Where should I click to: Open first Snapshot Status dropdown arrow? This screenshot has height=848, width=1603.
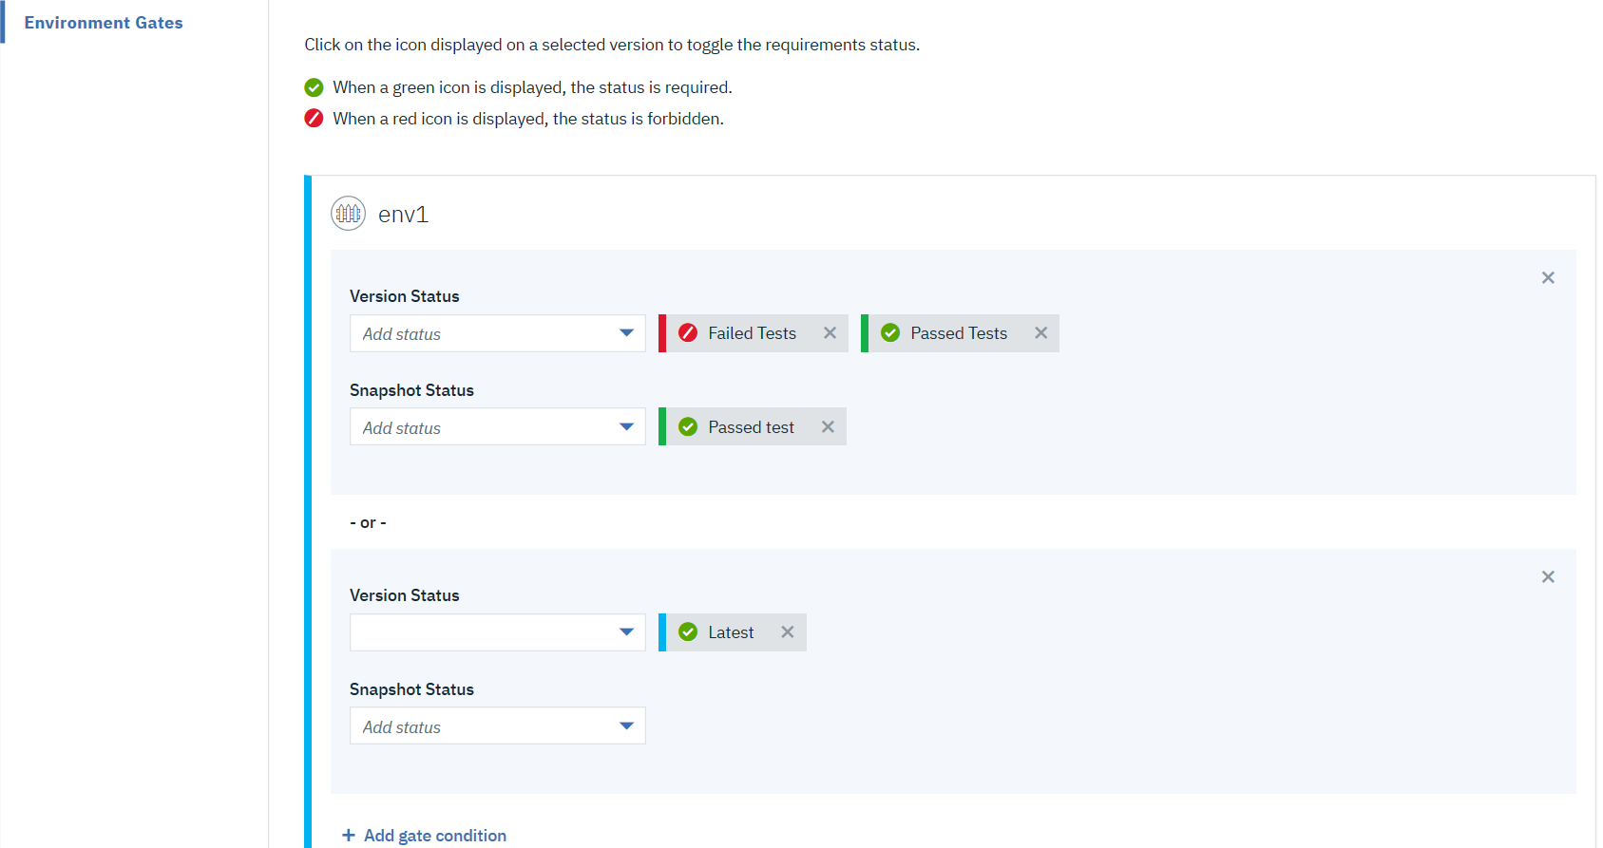tap(626, 427)
